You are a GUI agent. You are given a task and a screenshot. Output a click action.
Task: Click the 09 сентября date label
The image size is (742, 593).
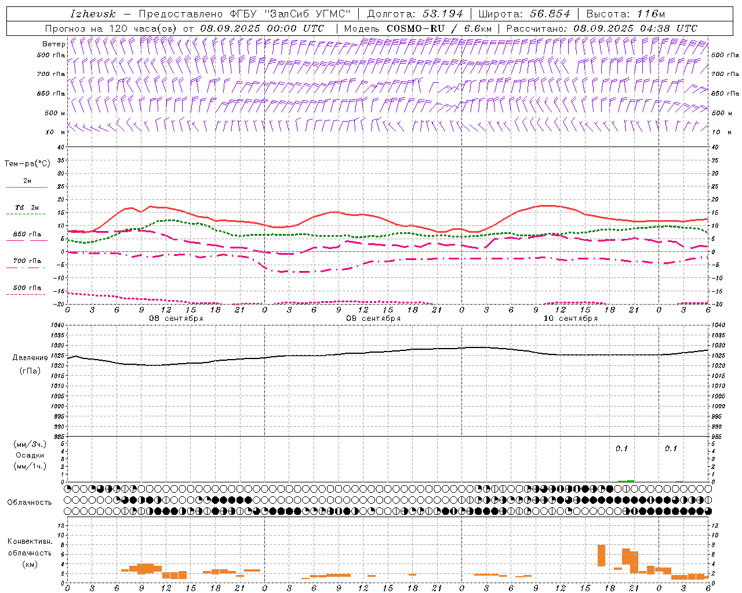point(373,319)
